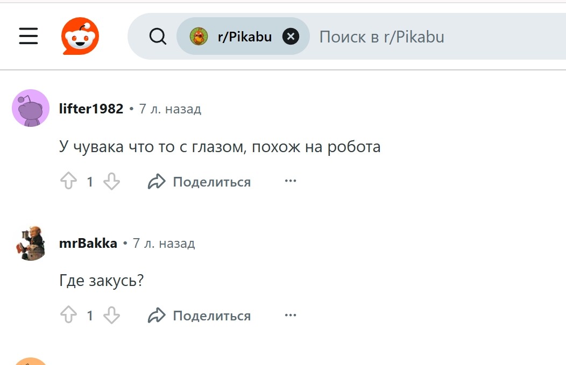Open more options on lifter1982's comment
566x365 pixels.
point(291,181)
